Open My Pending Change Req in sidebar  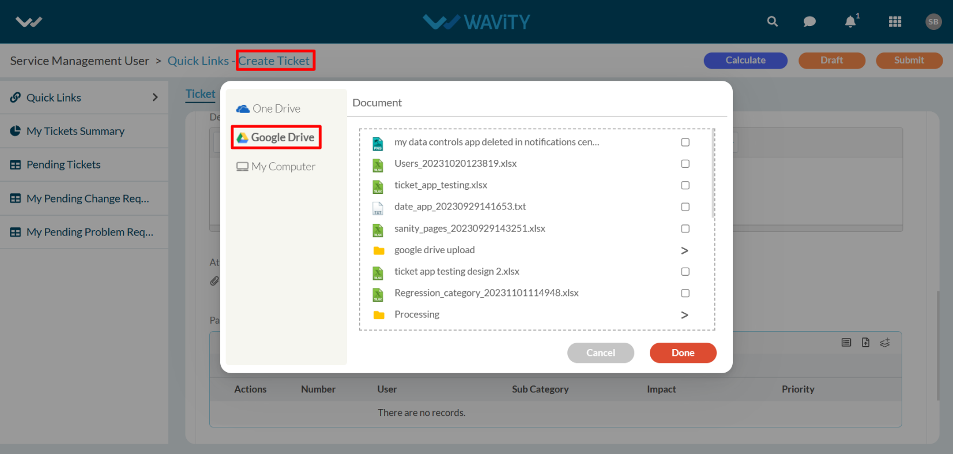pos(84,198)
